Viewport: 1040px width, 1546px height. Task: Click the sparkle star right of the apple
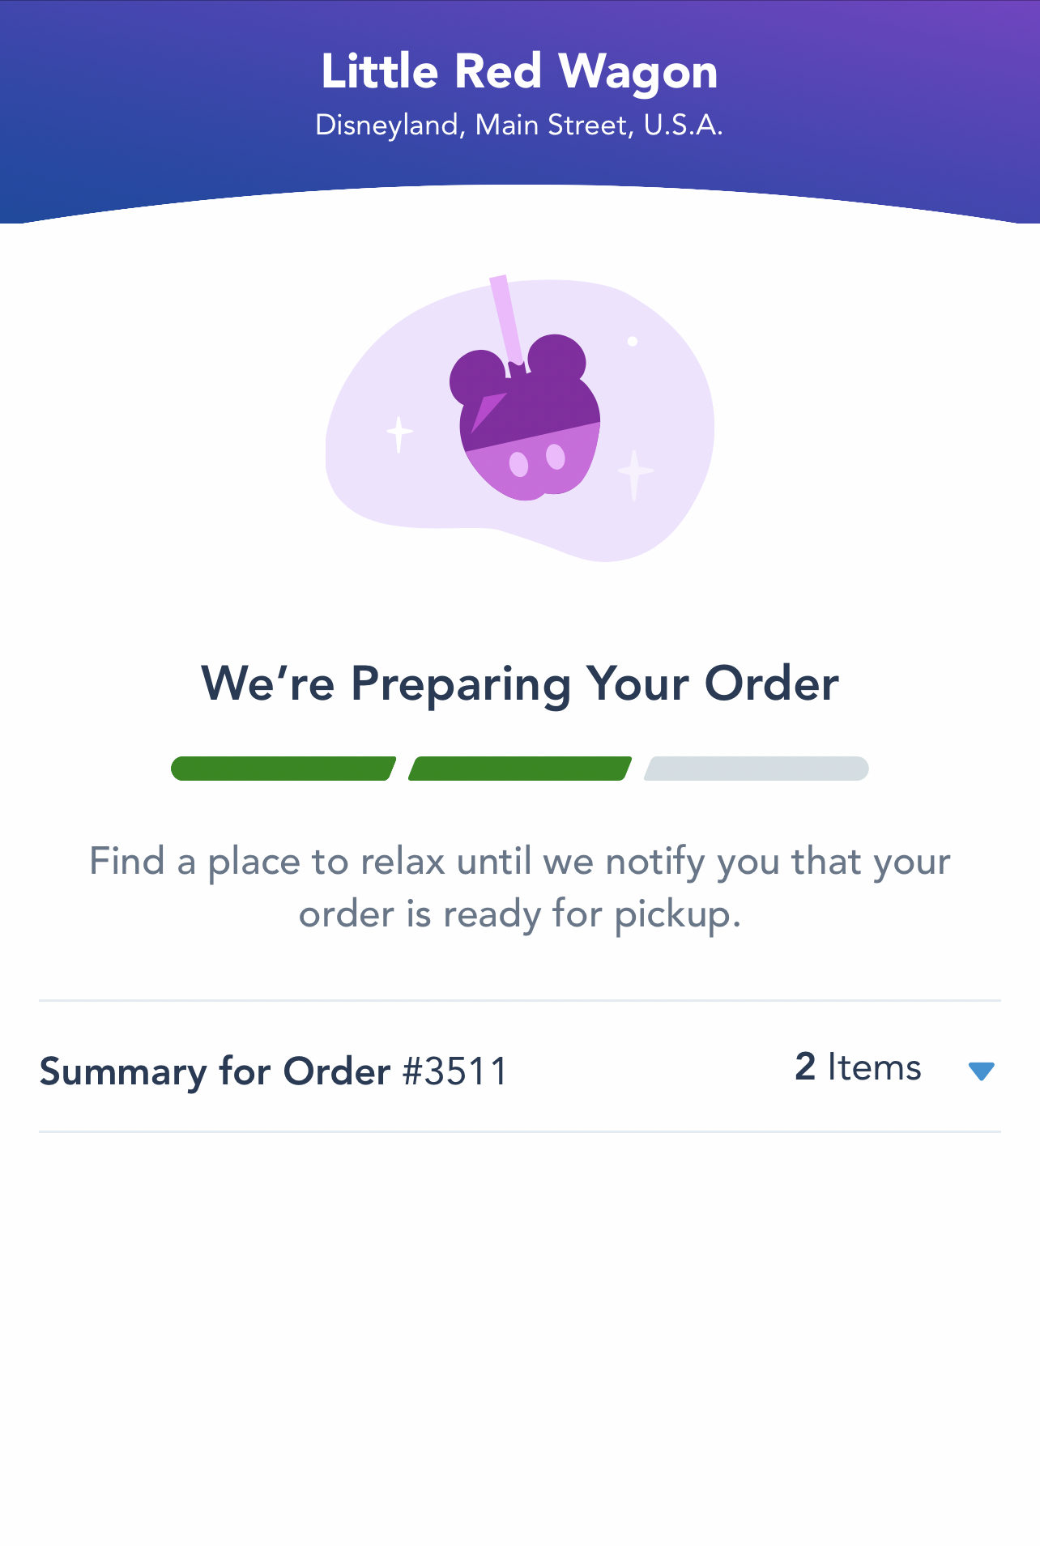pos(635,473)
